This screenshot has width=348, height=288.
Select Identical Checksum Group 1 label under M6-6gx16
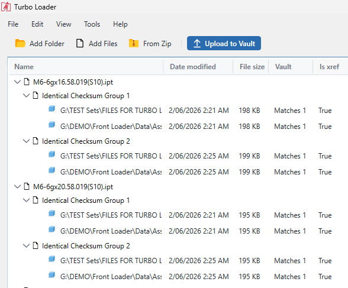[x=86, y=96]
